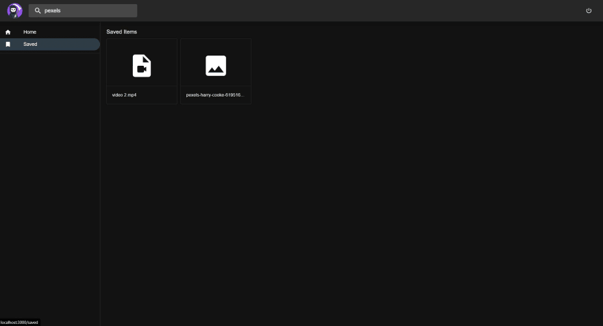Click the app logo avatar
This screenshot has height=326, width=603.
point(14,10)
